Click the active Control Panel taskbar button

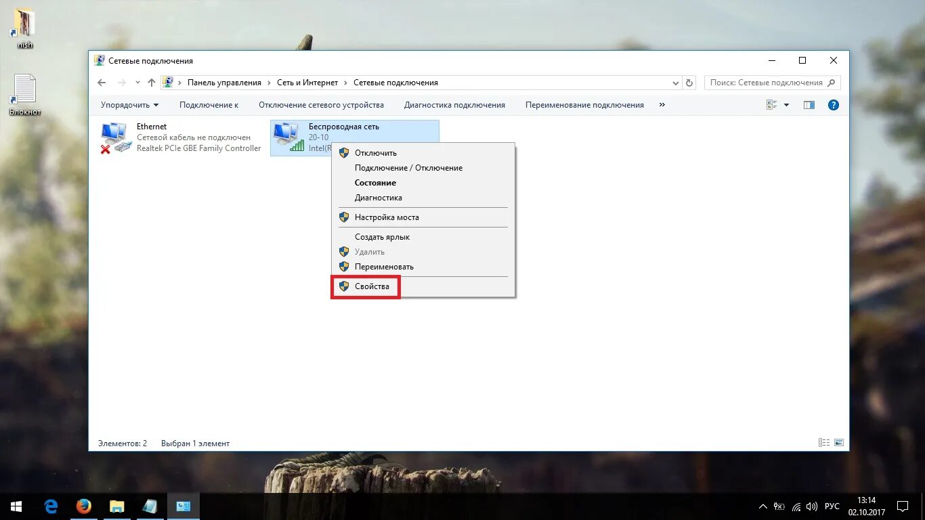183,506
